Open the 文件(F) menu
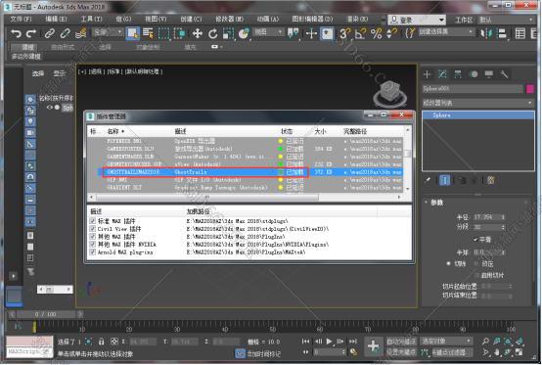Screen dimensions: 542x365 (x=21, y=19)
